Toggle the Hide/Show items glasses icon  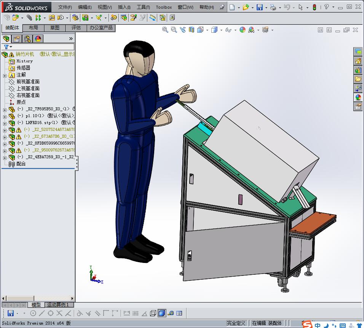coord(228,30)
